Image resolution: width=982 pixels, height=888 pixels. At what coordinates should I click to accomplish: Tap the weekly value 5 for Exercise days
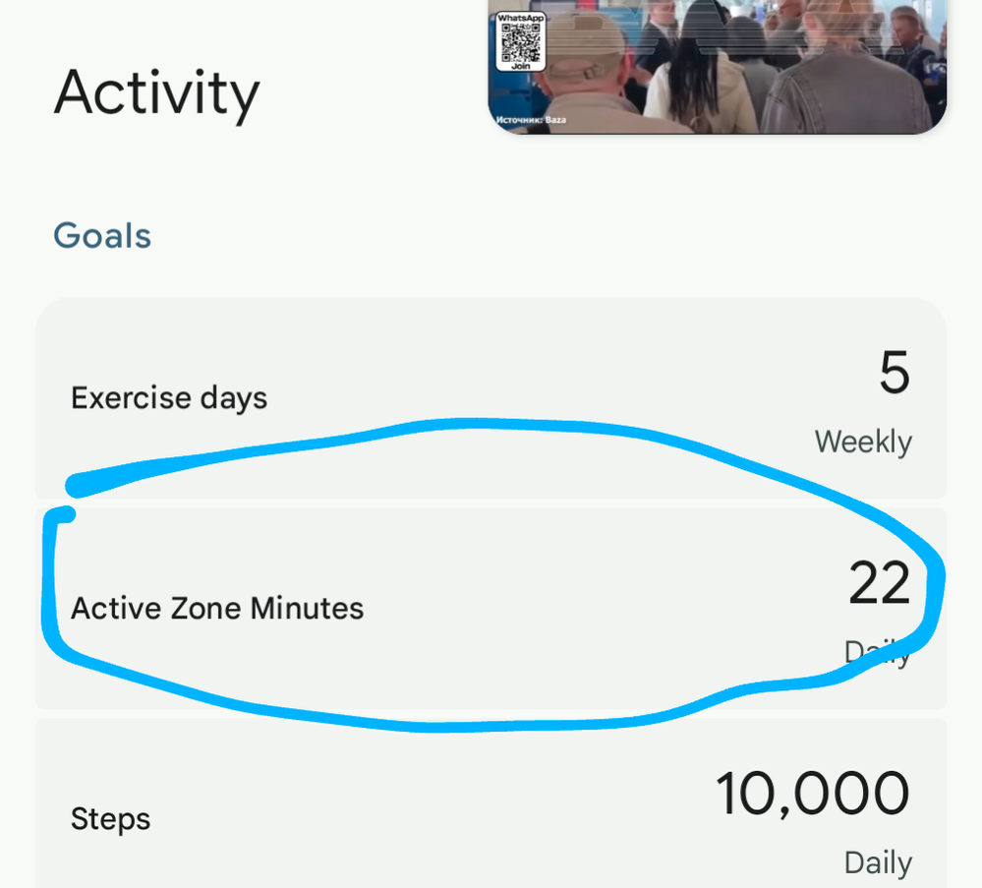895,373
